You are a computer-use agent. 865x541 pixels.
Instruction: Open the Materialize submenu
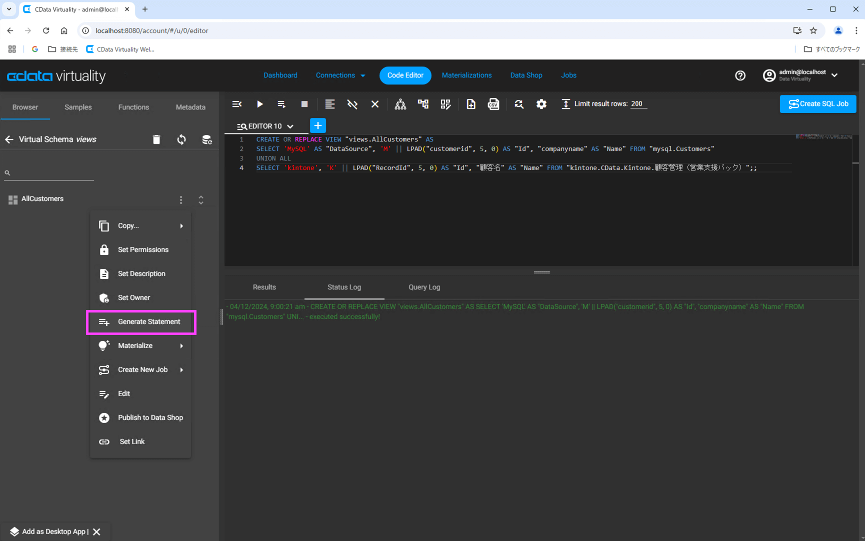[x=140, y=346]
